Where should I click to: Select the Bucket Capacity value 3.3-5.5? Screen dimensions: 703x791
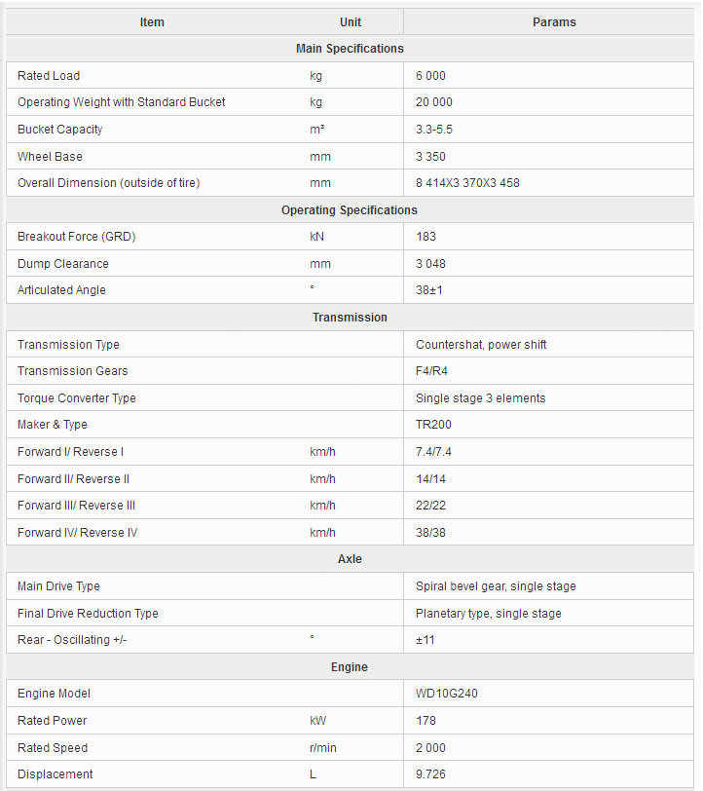tap(434, 130)
